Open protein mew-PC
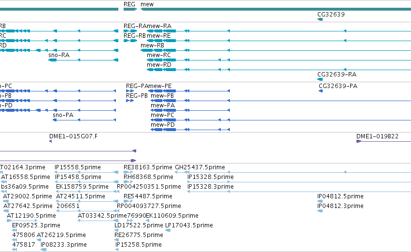The image size is (411, 252). coord(162,115)
